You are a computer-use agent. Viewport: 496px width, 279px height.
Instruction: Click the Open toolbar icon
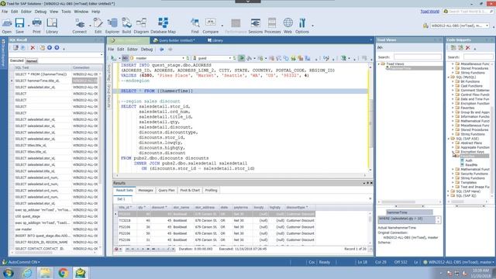pyautogui.click(x=7, y=26)
